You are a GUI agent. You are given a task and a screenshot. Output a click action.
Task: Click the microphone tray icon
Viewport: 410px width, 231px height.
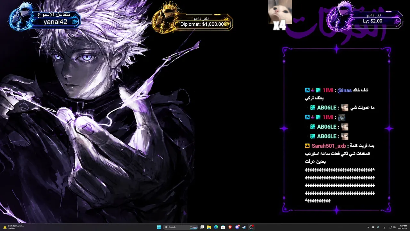pos(378,227)
